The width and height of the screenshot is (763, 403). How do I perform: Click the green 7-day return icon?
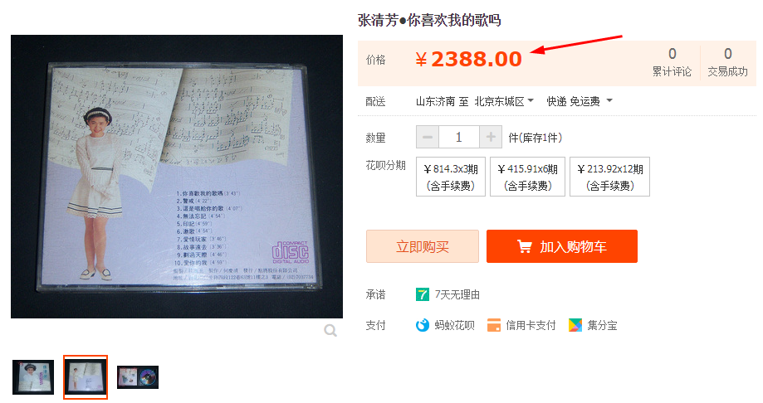tap(423, 294)
